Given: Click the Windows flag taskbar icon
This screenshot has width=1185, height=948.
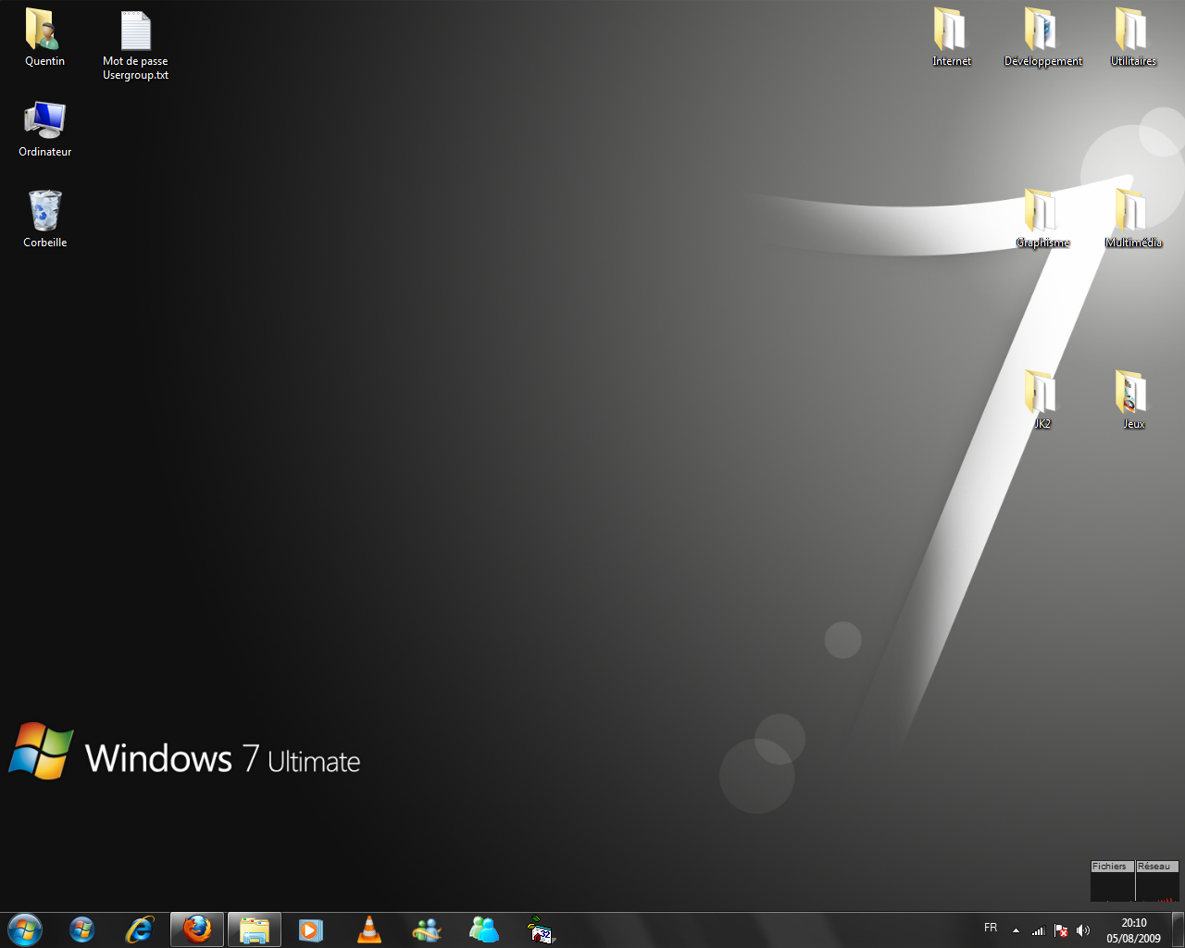Looking at the screenshot, I should 82,929.
